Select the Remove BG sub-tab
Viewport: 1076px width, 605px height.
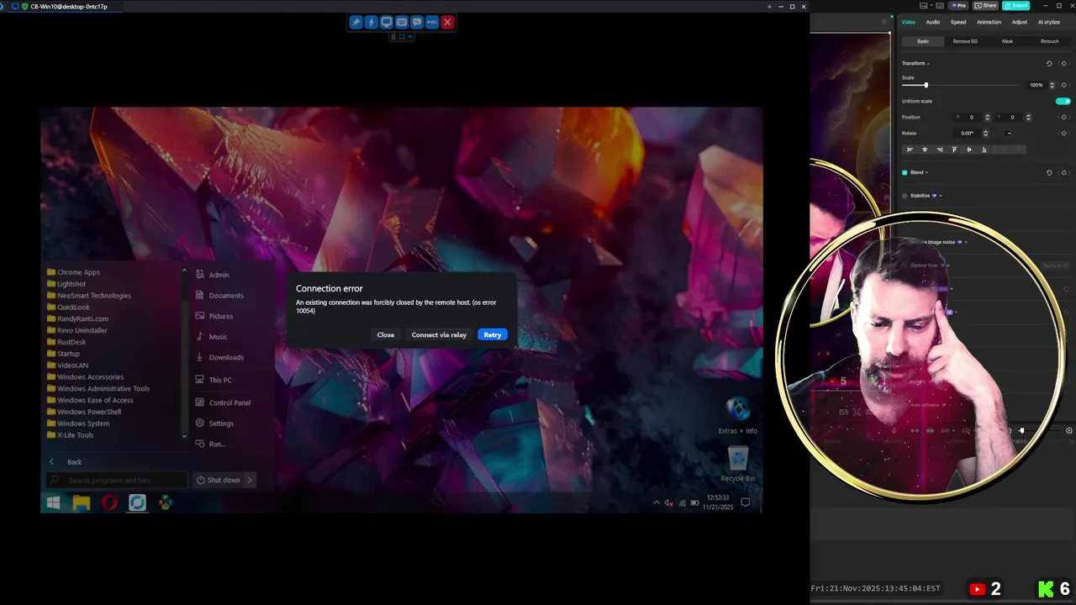(965, 41)
